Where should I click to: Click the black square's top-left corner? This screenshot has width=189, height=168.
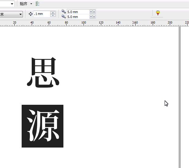tap(22, 105)
